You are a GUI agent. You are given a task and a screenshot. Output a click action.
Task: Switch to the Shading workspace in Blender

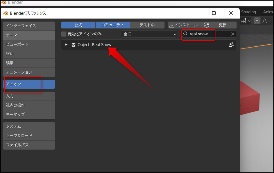coord(248,12)
